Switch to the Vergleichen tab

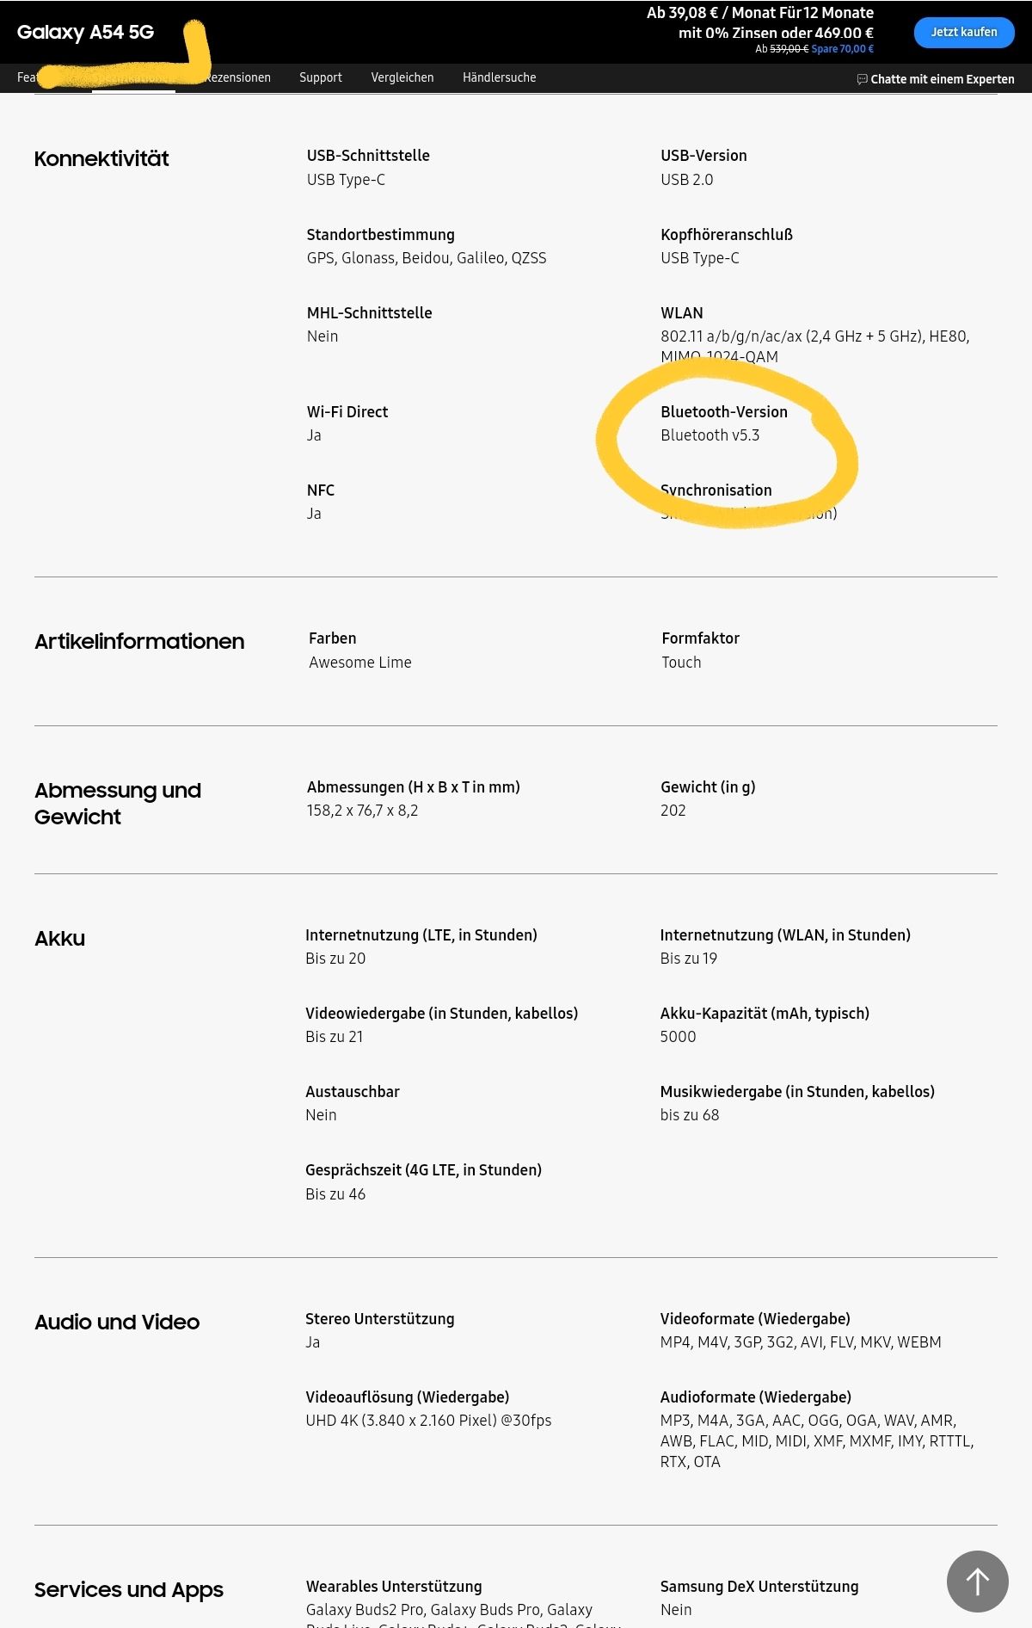402,77
